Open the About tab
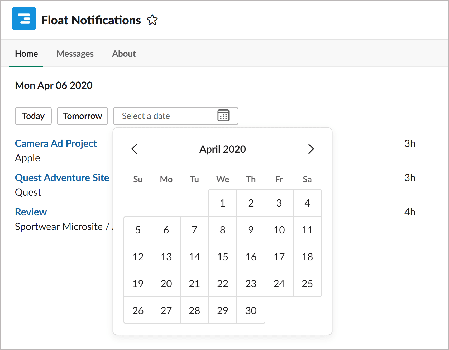The image size is (449, 350). pyautogui.click(x=124, y=54)
